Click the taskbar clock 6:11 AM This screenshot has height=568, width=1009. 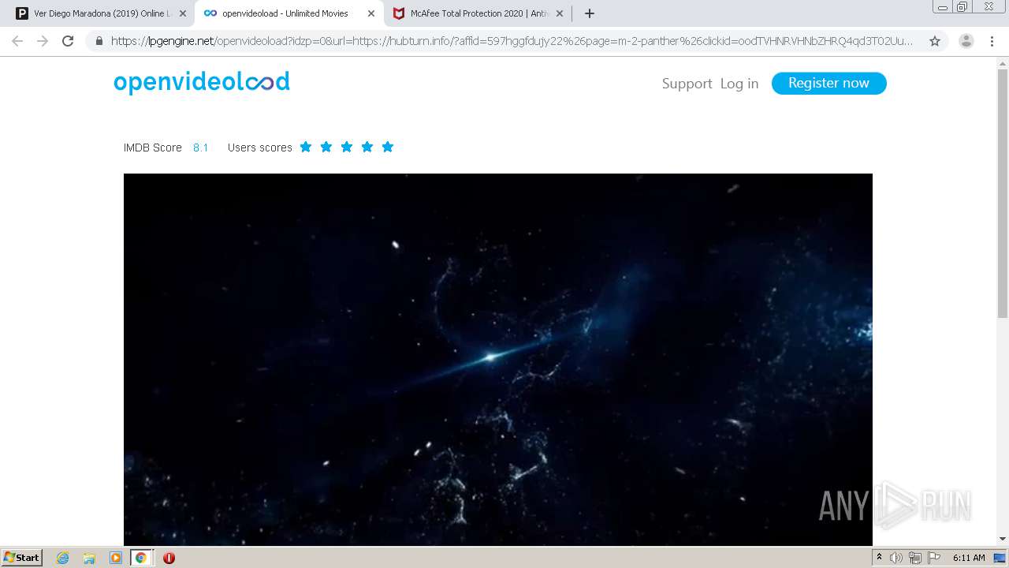tap(969, 558)
